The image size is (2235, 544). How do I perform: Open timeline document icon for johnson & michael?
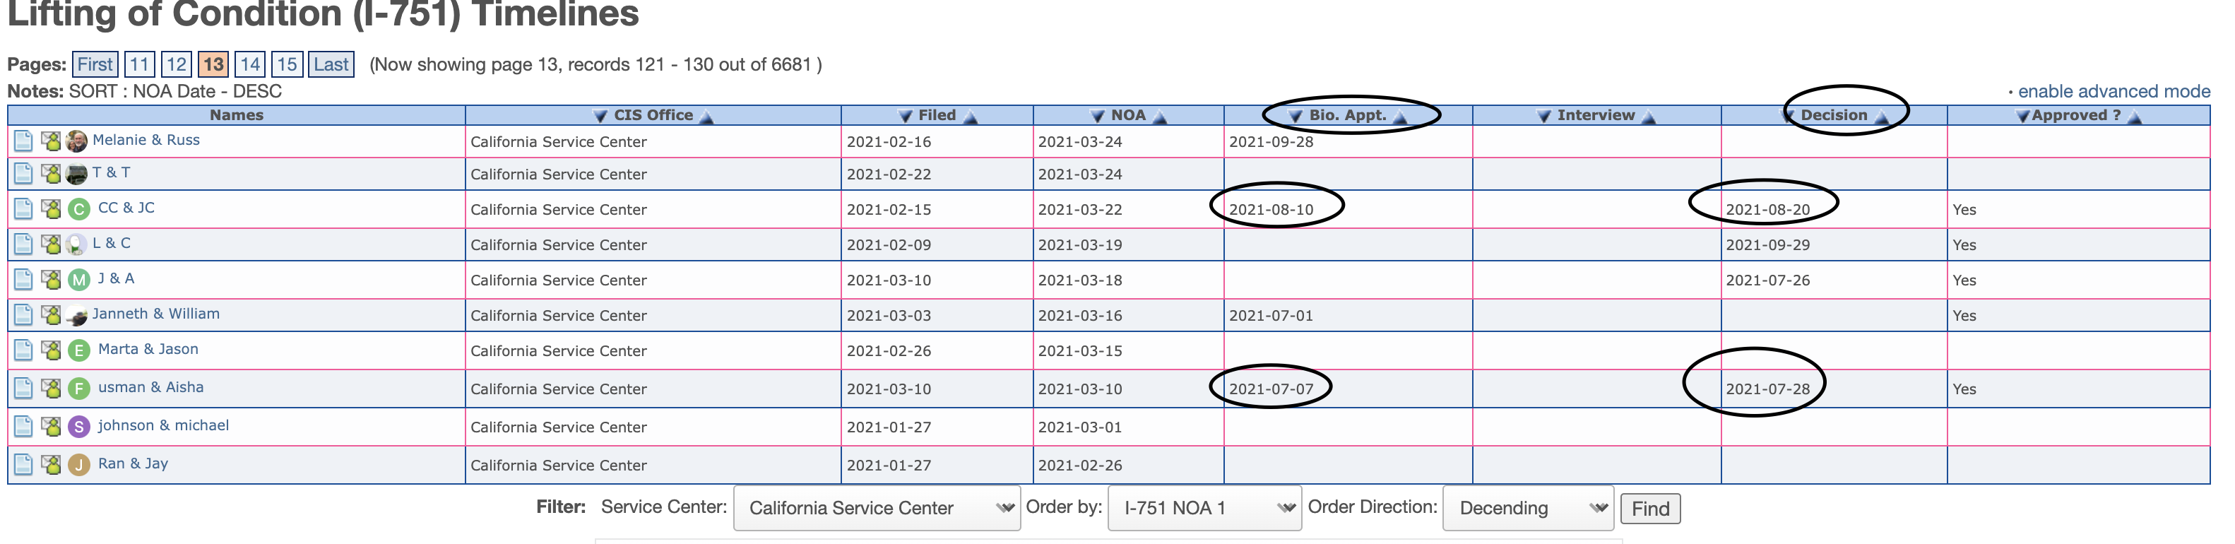point(23,426)
